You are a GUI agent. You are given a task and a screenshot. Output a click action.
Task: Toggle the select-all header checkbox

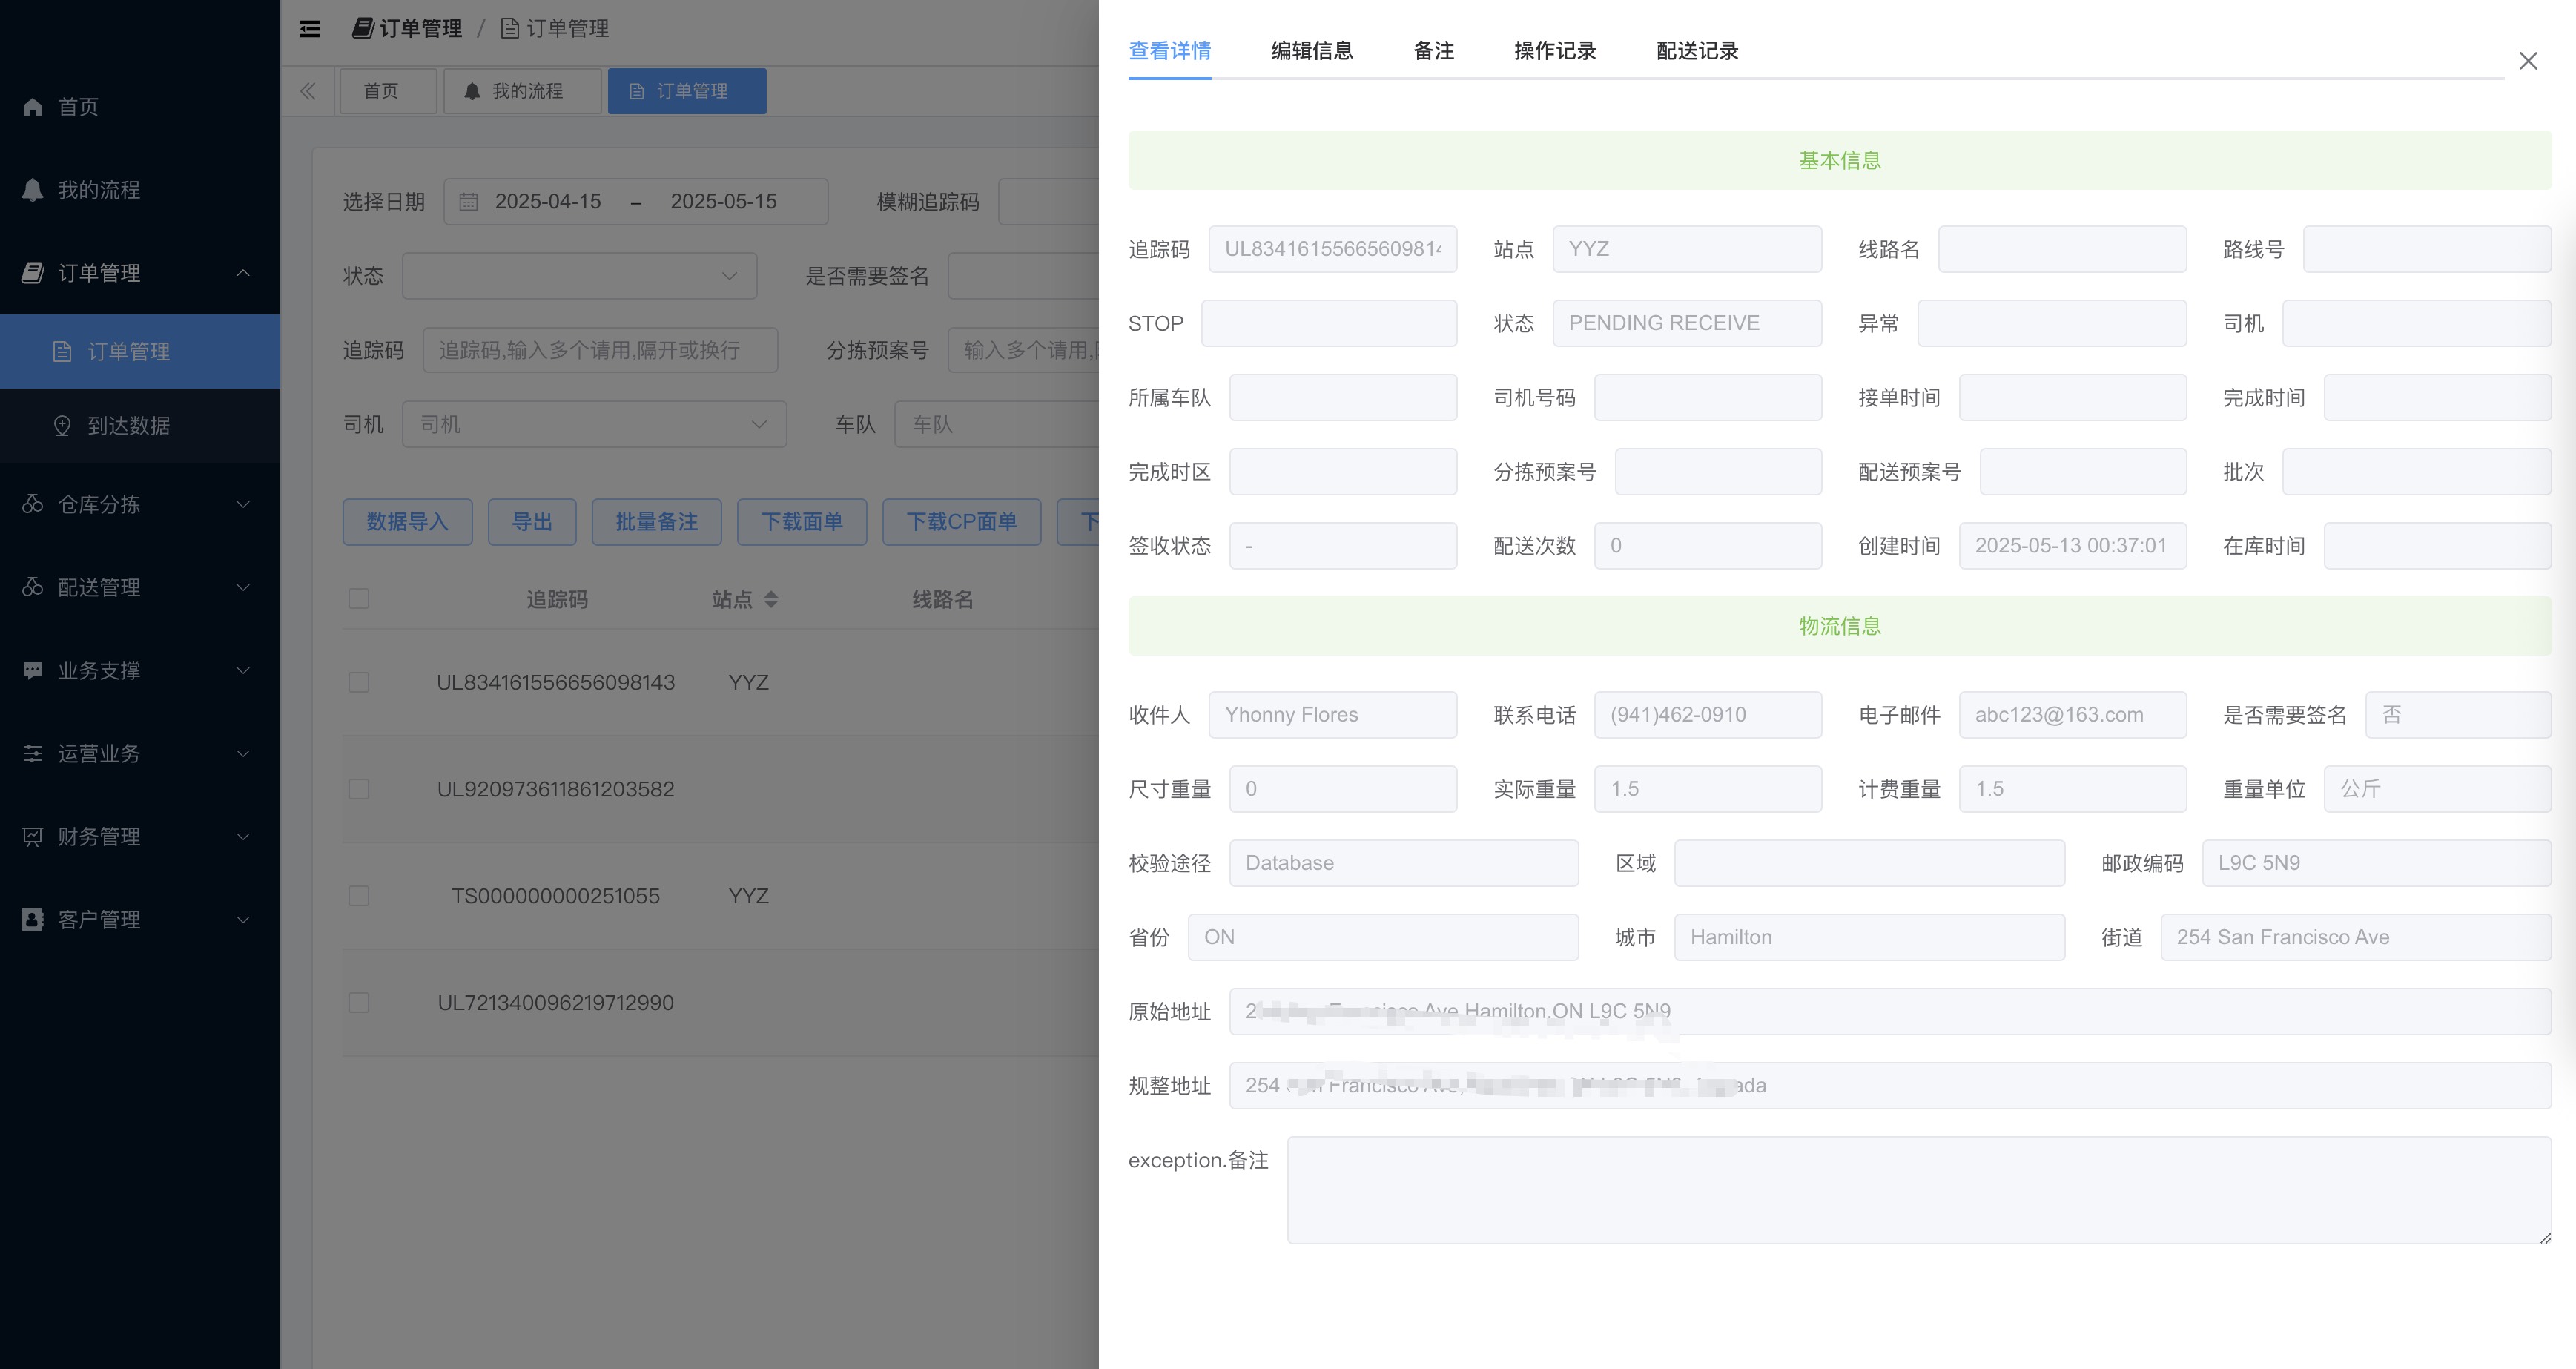click(359, 599)
